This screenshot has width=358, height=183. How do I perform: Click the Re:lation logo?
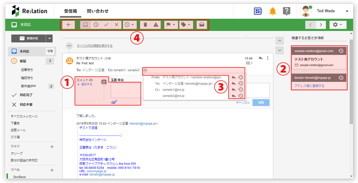(30, 11)
